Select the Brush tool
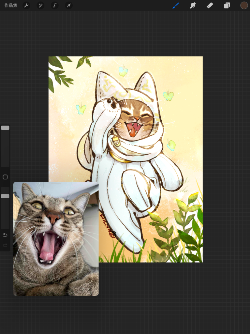The image size is (250, 334). [176, 6]
